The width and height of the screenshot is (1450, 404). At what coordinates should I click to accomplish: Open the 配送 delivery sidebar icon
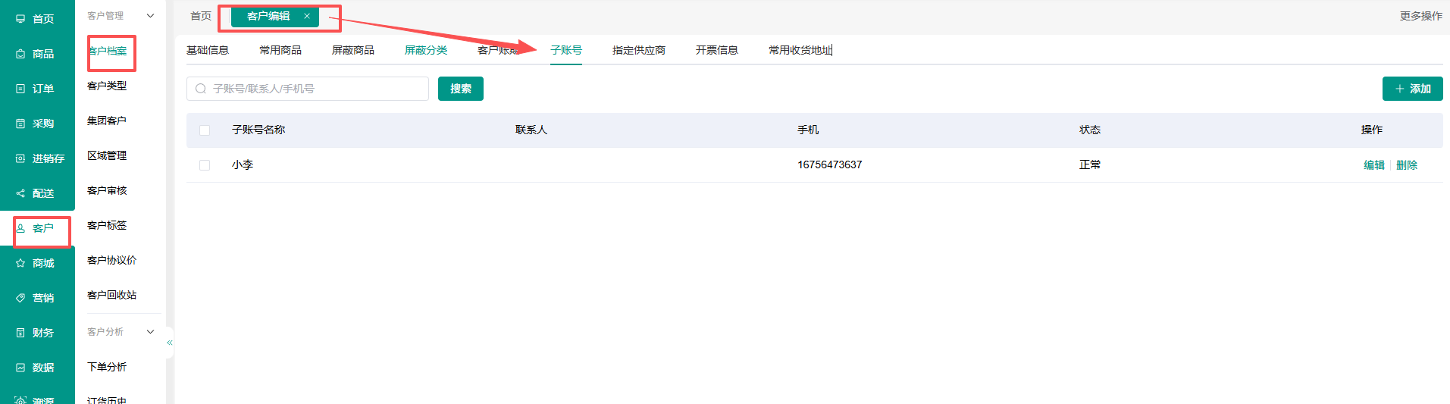tap(20, 193)
